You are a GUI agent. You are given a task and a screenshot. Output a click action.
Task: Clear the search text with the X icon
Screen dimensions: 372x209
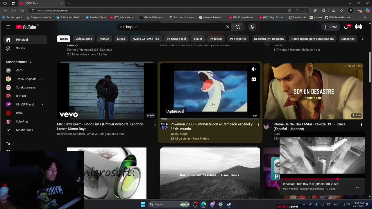(228, 27)
